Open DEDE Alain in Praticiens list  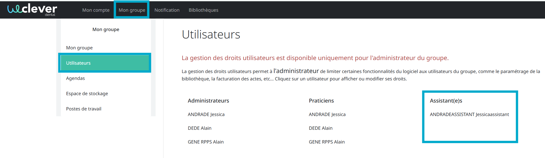pos(320,128)
